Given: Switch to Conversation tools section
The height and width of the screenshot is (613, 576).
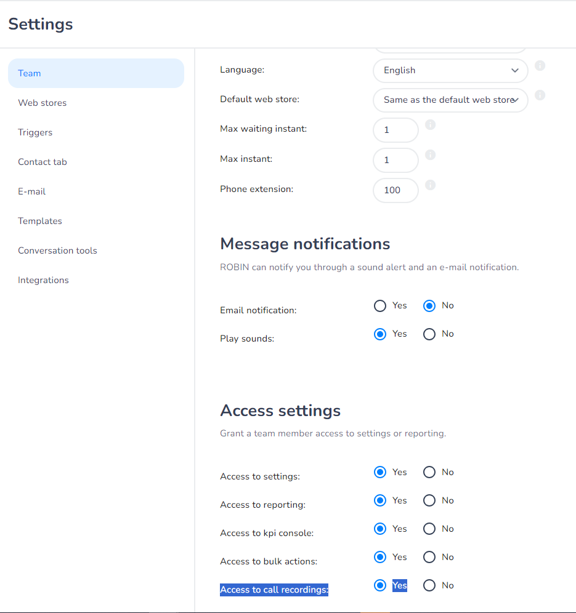Looking at the screenshot, I should tap(57, 250).
